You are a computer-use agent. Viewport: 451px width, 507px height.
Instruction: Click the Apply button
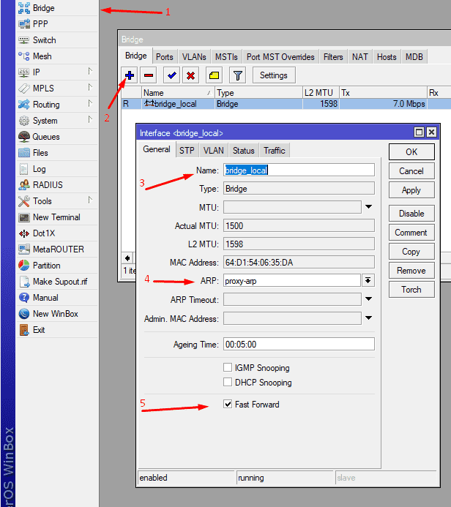pos(411,189)
